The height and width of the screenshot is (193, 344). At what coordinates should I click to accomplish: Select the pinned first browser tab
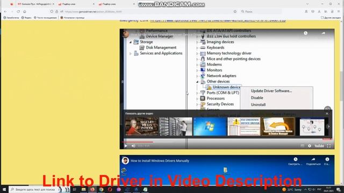(12, 4)
